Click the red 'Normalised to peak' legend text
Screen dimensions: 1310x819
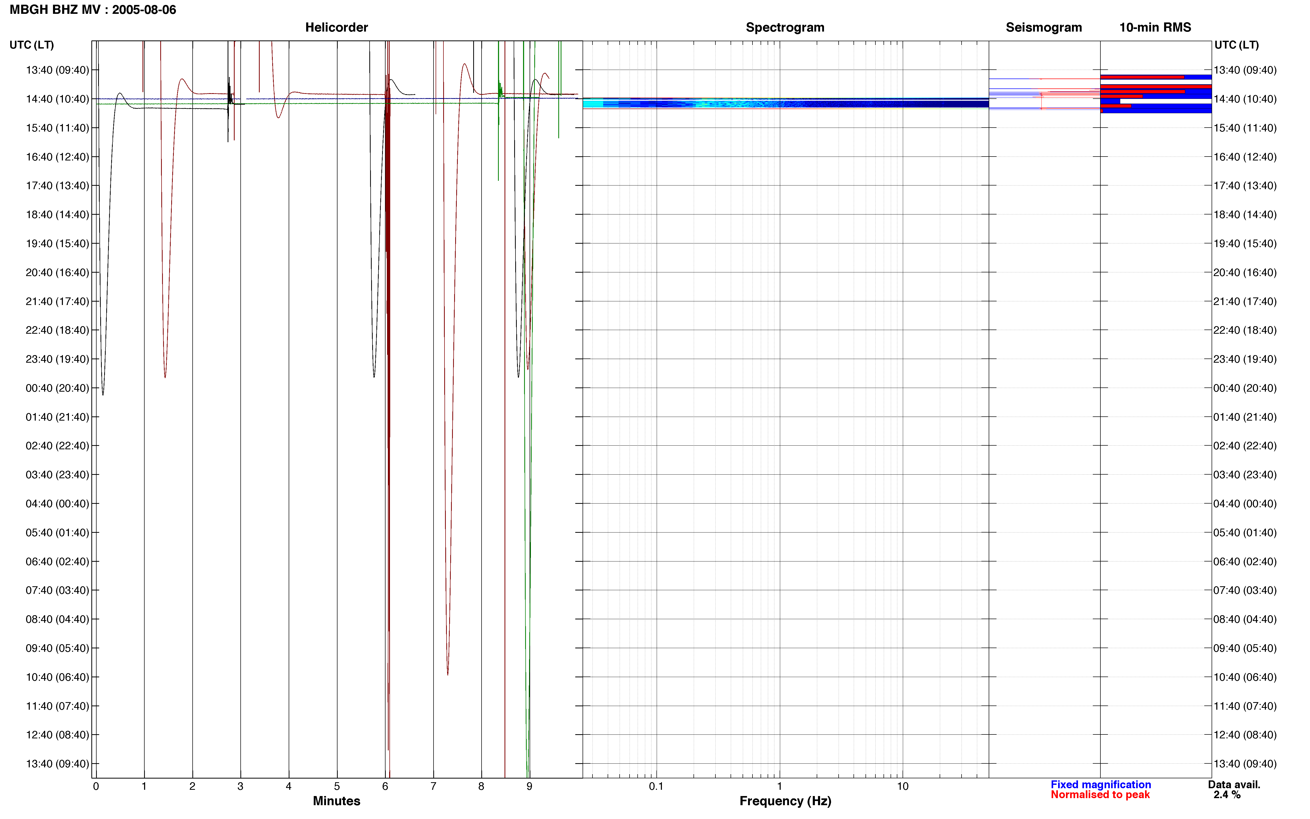[1100, 795]
